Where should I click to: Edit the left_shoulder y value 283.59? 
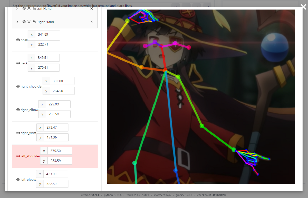pyautogui.click(x=60, y=161)
